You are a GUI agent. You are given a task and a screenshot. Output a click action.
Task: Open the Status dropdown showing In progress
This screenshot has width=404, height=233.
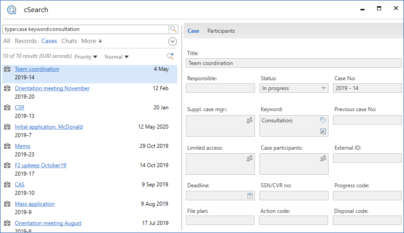point(294,88)
